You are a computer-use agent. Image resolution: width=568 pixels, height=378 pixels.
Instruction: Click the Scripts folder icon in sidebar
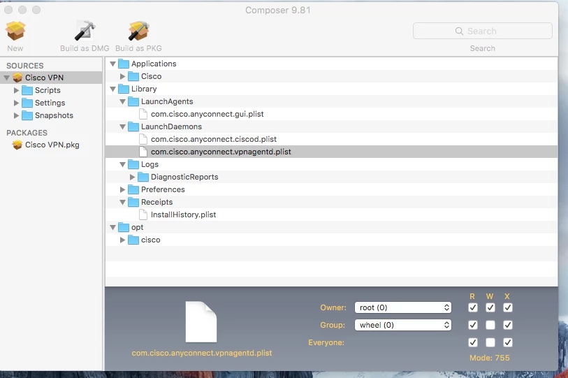[x=27, y=90]
